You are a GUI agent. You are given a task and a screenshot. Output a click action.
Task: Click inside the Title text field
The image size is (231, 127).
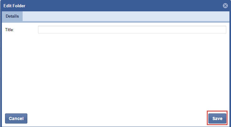132,30
